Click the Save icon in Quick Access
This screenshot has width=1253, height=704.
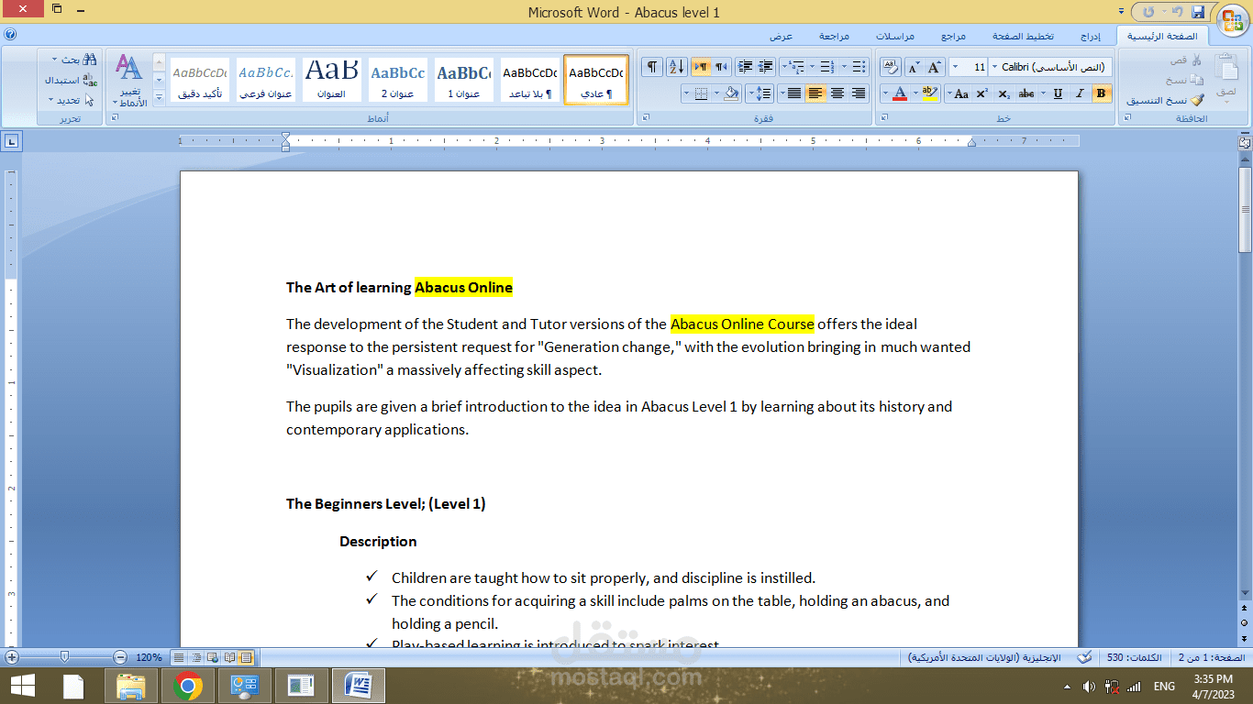pos(1197,12)
